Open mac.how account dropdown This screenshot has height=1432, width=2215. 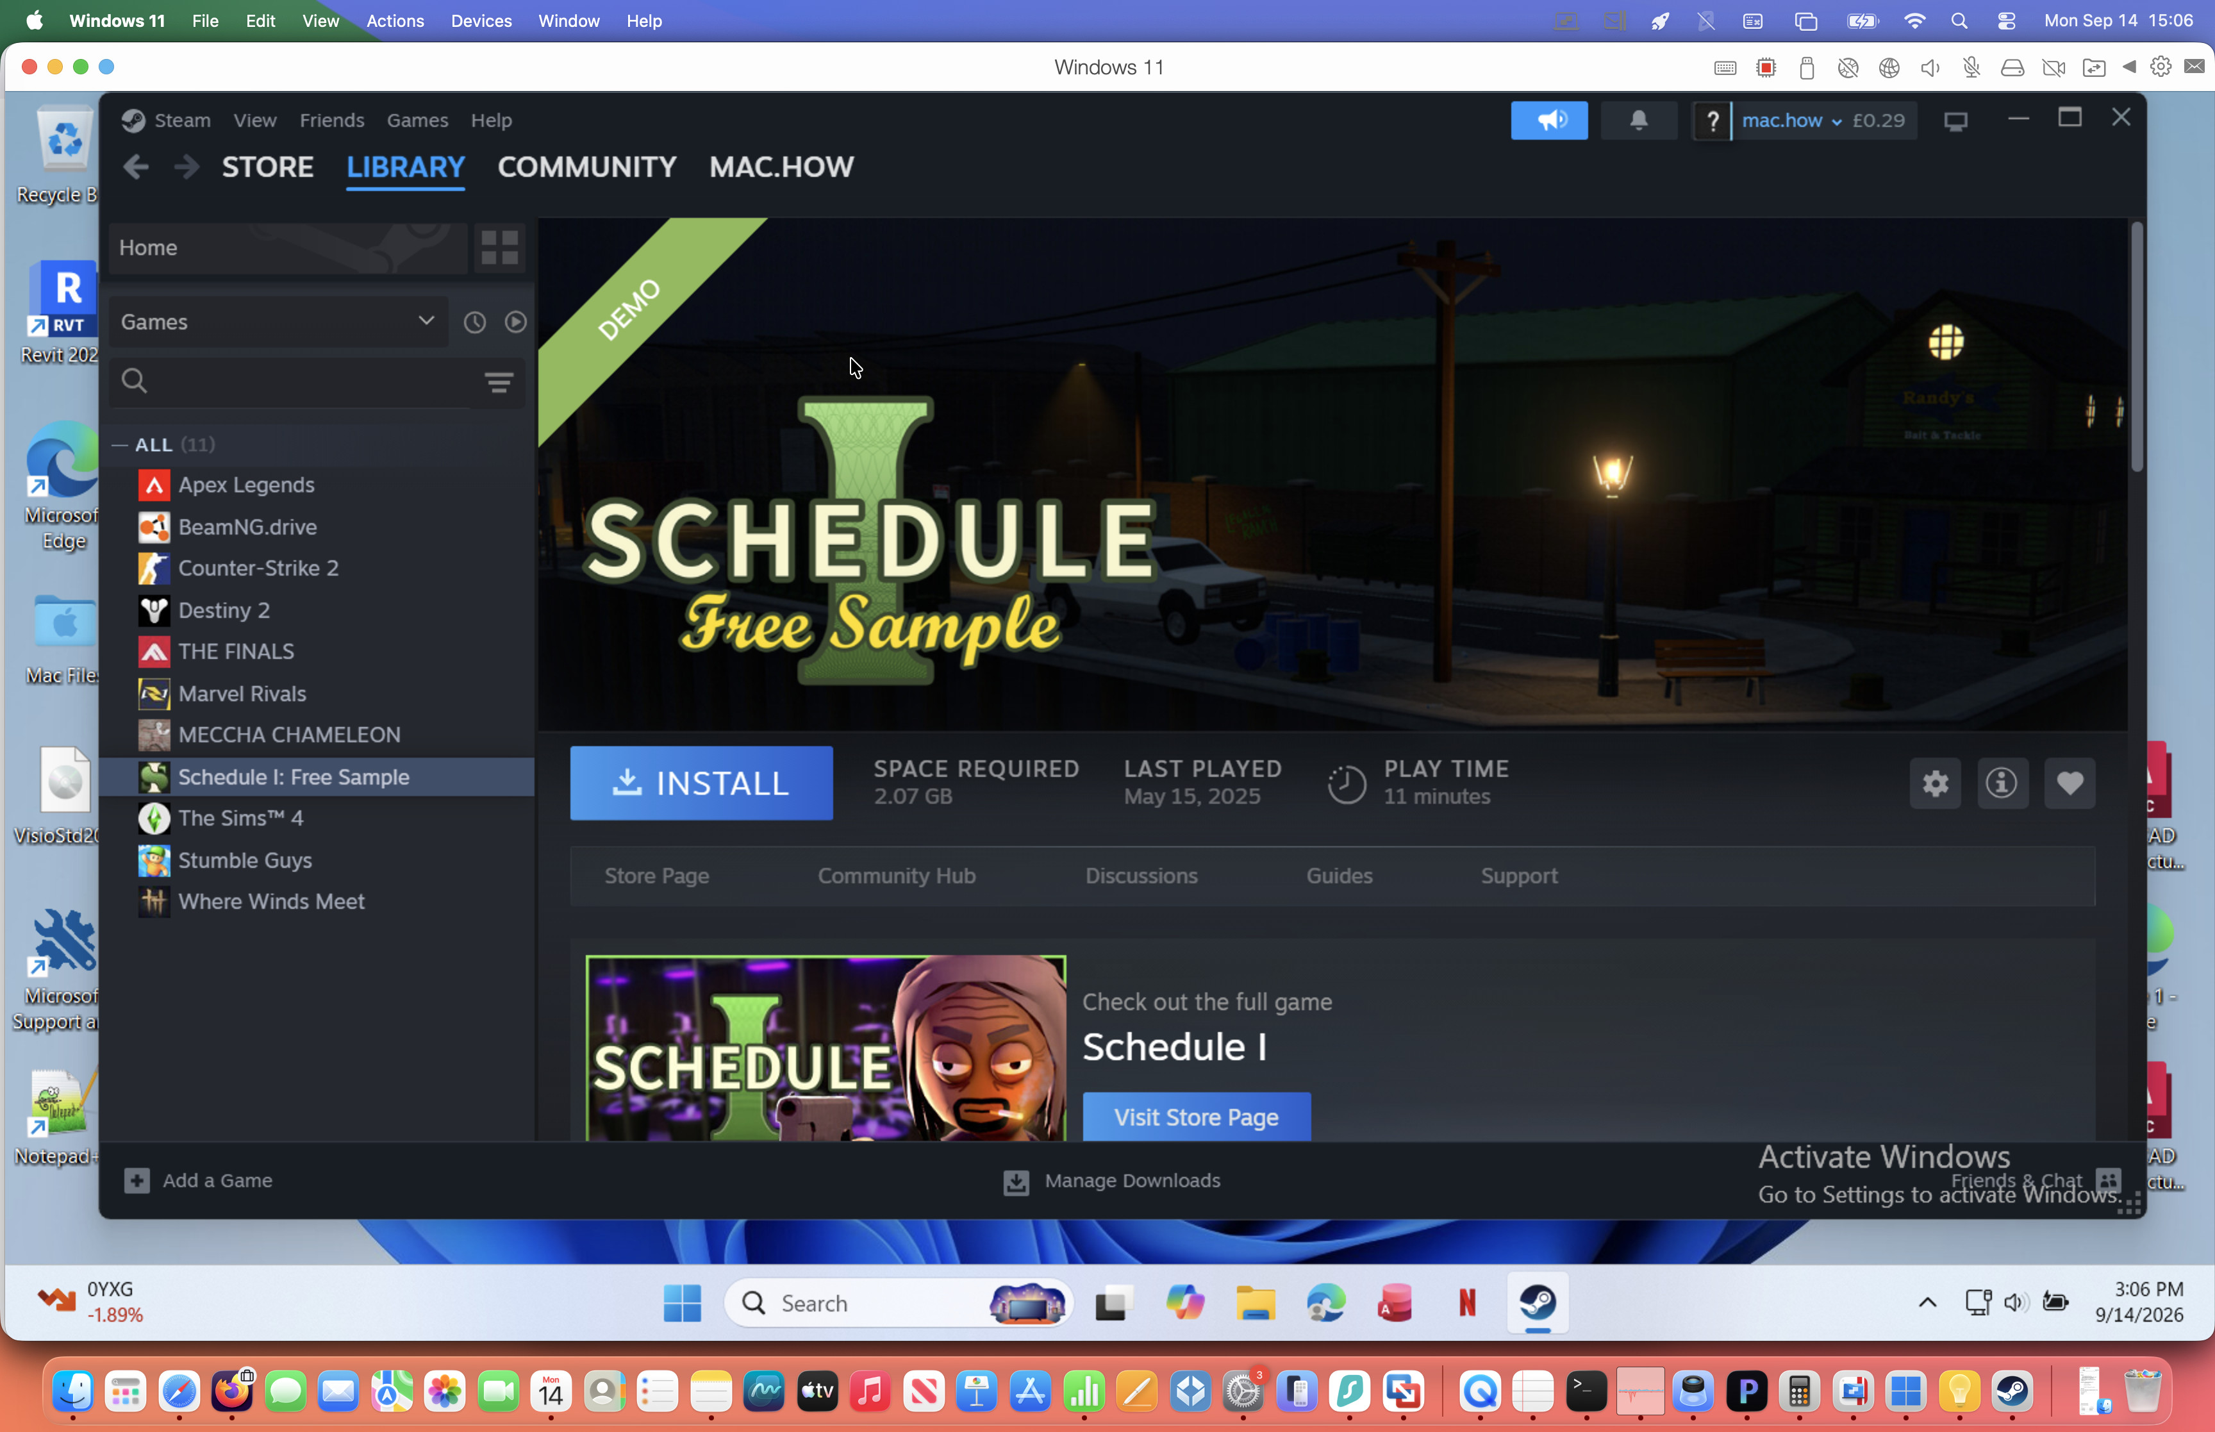pos(1791,120)
